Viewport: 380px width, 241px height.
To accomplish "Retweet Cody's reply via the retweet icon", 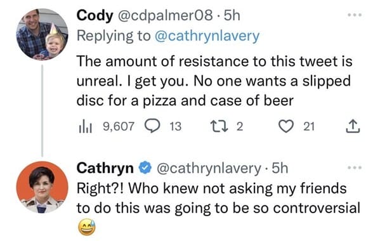I will (x=219, y=126).
